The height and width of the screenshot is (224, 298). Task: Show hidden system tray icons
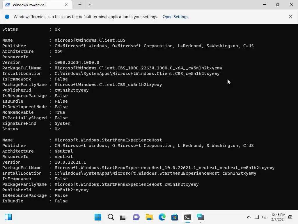tap(249, 217)
